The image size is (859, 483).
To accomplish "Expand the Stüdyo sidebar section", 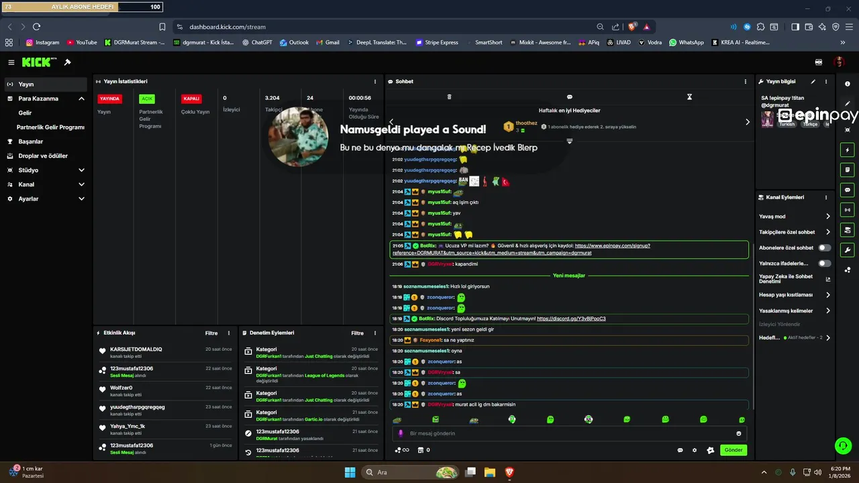I will (x=81, y=170).
